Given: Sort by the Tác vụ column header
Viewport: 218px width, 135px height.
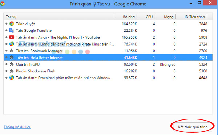Looking at the screenshot, I should tap(58, 17).
